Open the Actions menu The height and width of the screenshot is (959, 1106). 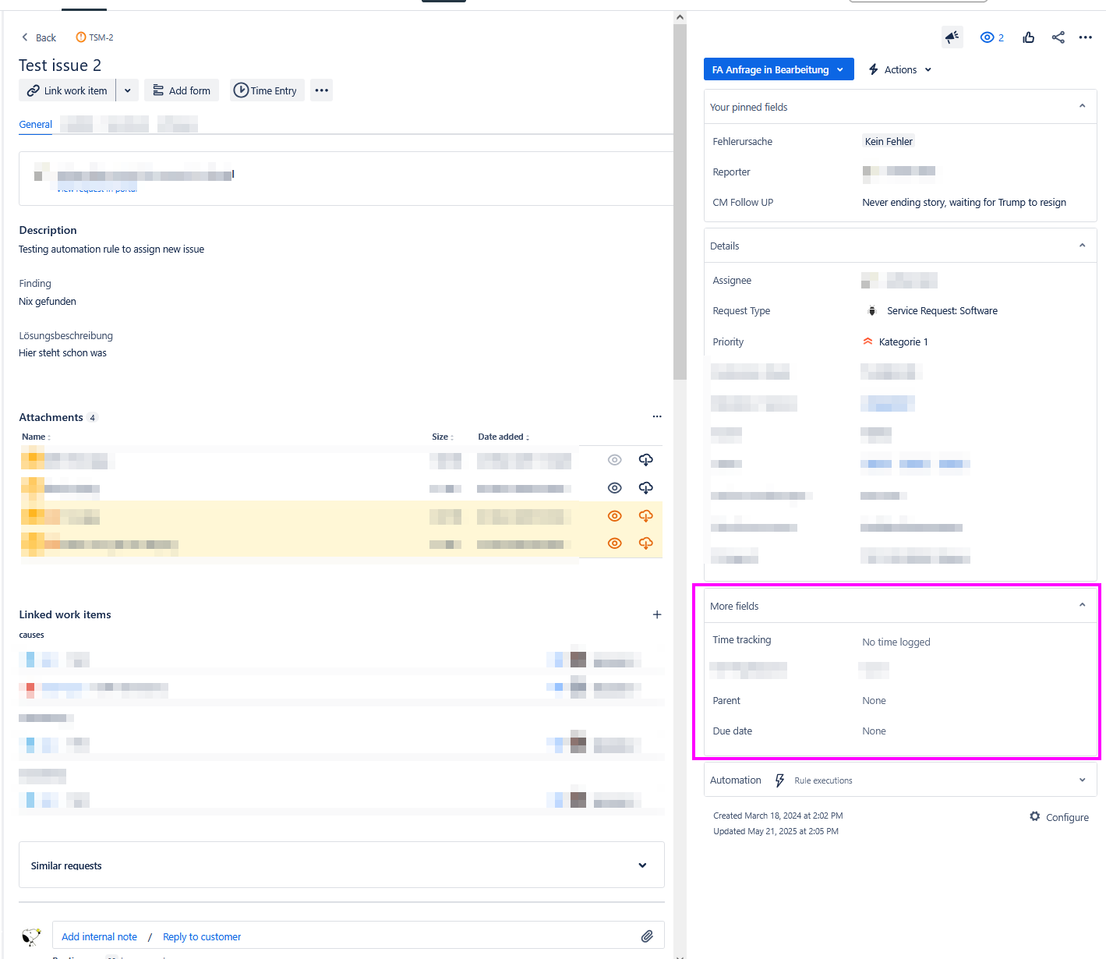click(x=900, y=69)
